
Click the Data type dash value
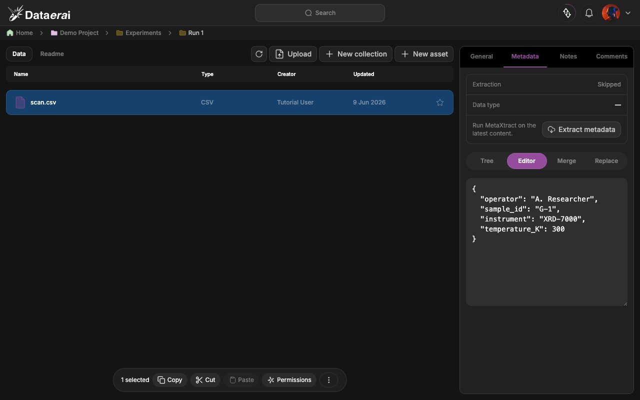point(618,105)
